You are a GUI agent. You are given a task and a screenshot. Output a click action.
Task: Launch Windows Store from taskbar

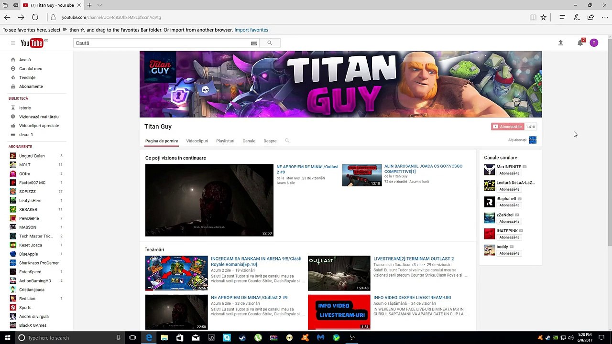180,338
